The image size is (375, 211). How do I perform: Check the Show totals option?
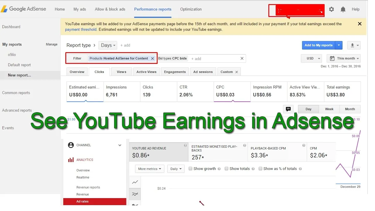226,169
